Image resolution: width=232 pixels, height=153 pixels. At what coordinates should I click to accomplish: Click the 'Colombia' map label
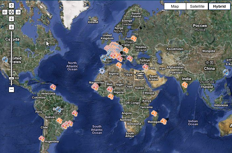click(39, 97)
